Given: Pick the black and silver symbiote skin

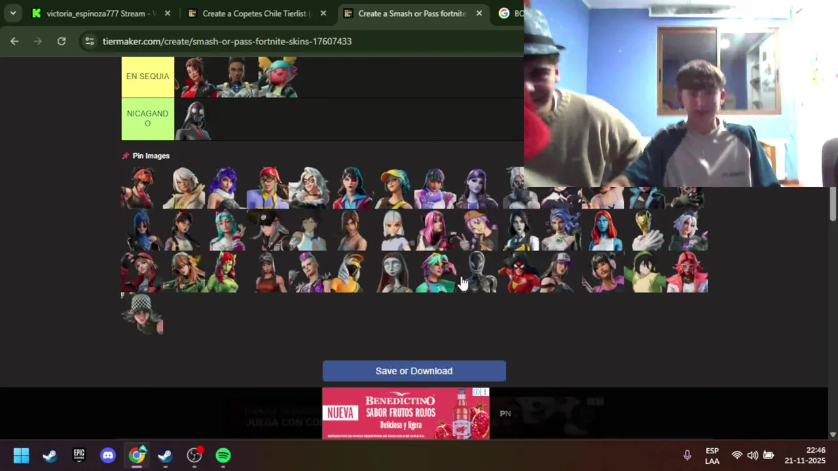Looking at the screenshot, I should coord(477,271).
